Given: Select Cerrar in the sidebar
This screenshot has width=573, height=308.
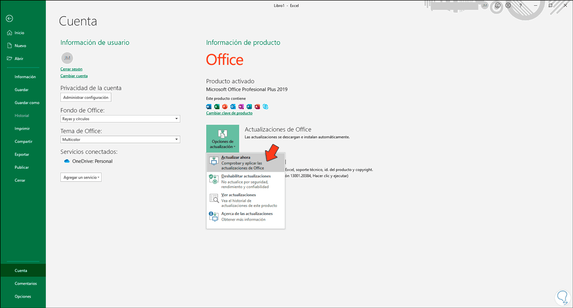Looking at the screenshot, I should [23, 180].
